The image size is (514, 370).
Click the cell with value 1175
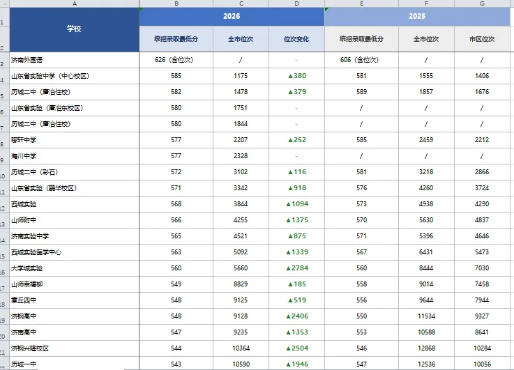point(241,76)
